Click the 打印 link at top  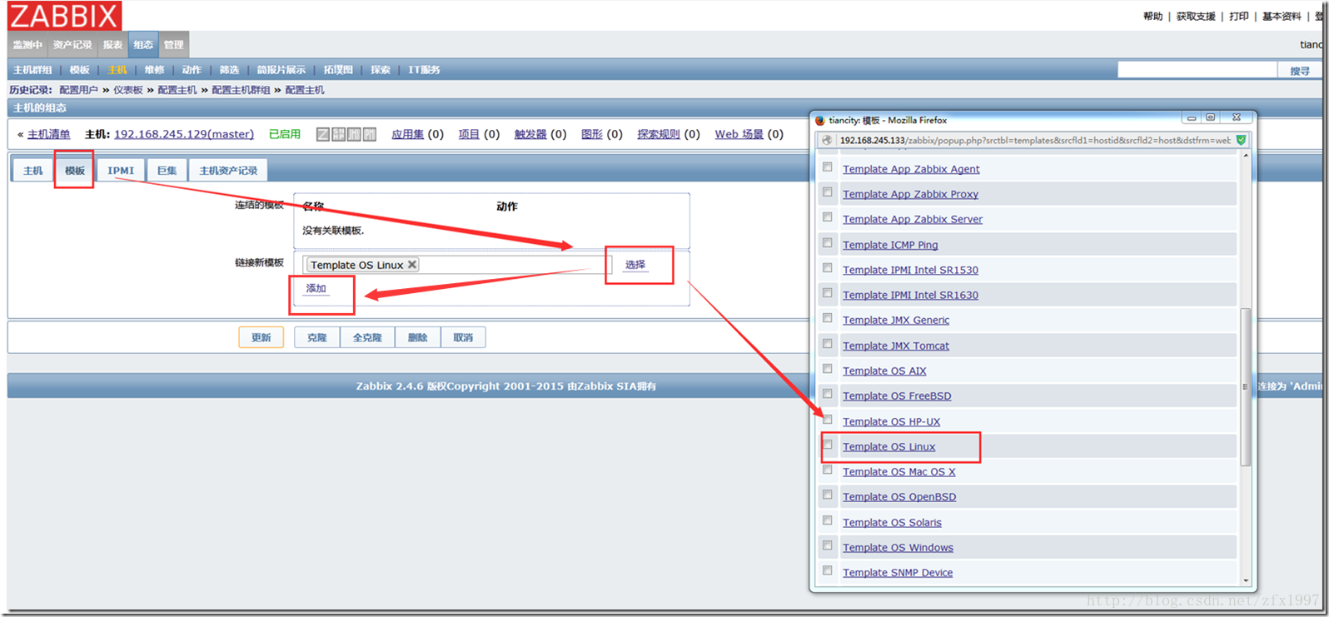point(1239,16)
